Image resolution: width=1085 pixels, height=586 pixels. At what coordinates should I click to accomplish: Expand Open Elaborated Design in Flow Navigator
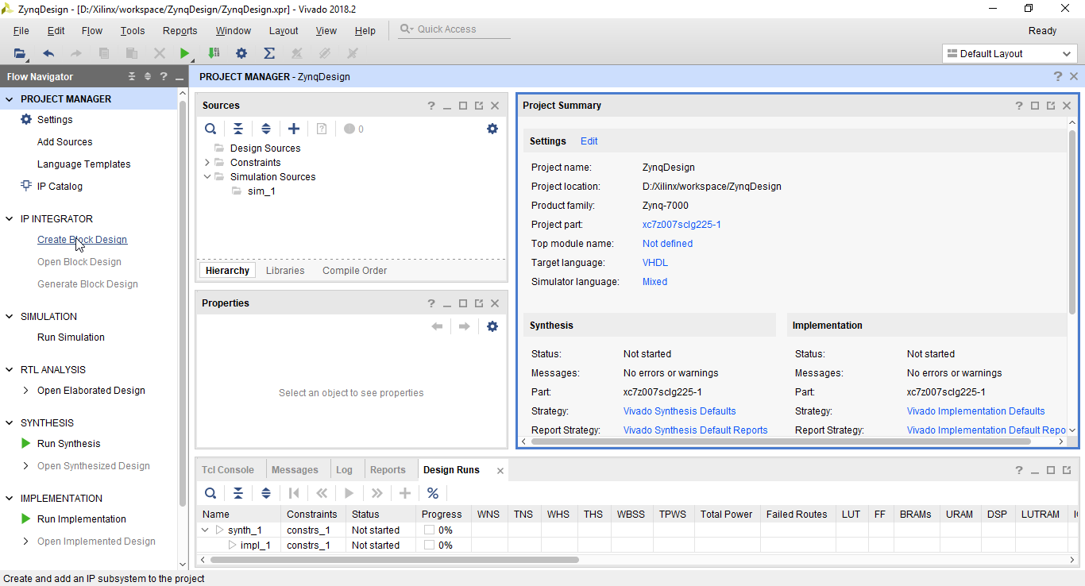(26, 391)
